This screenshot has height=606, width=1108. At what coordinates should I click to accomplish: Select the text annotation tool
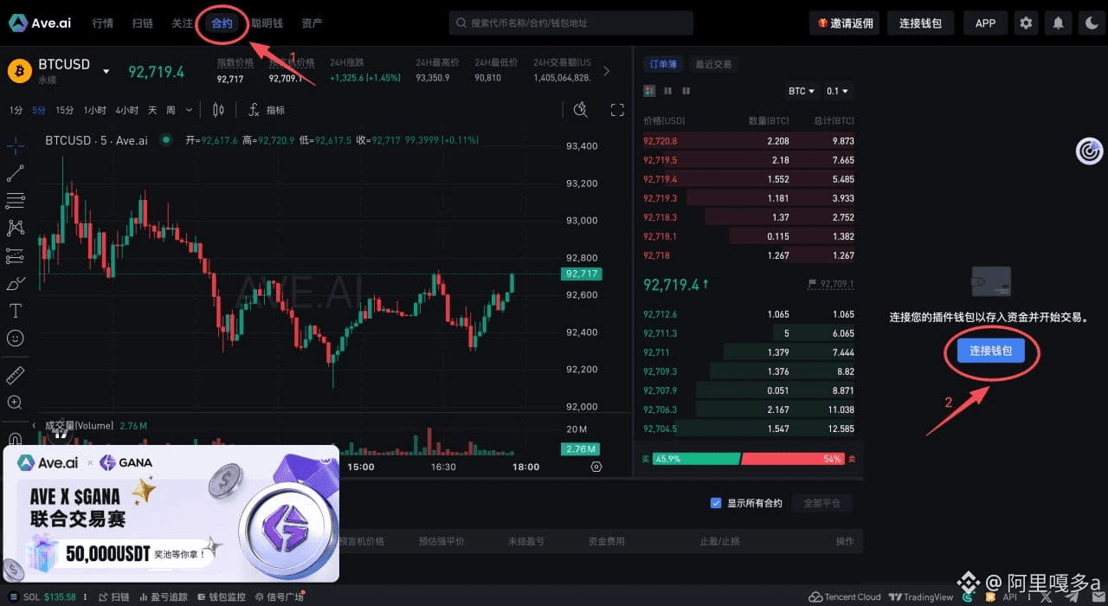pos(15,310)
